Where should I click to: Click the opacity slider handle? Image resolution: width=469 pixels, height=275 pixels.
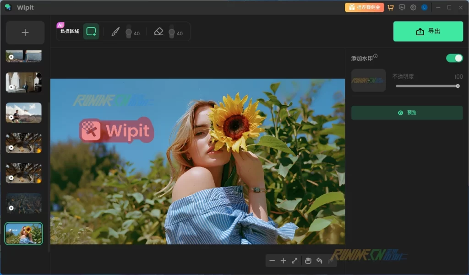click(x=458, y=86)
